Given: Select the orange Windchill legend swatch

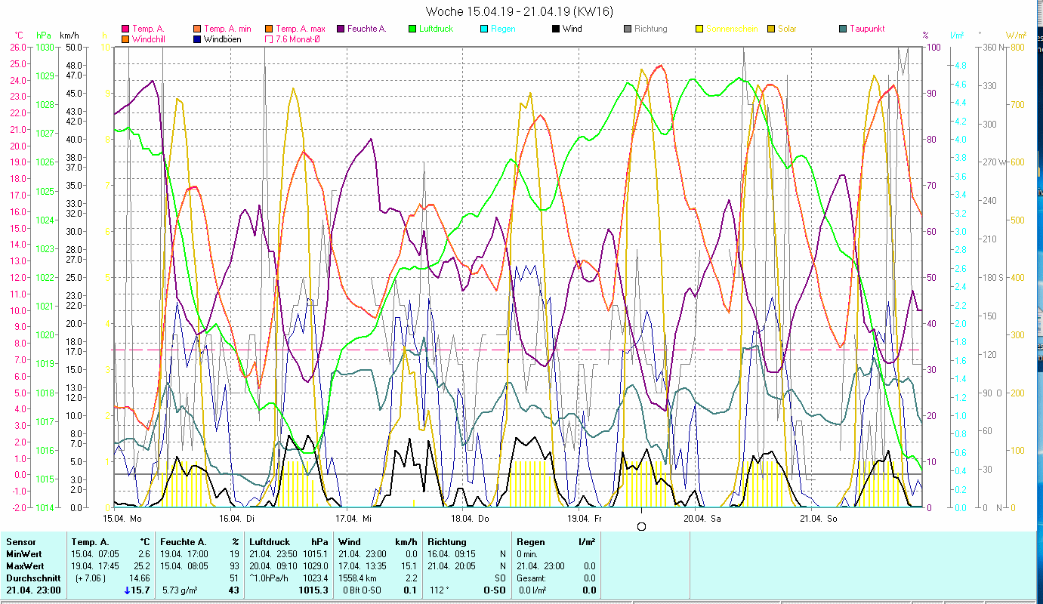Looking at the screenshot, I should click(x=125, y=39).
